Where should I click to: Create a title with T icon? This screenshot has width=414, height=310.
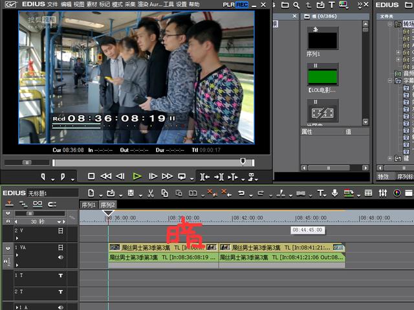tap(320, 193)
